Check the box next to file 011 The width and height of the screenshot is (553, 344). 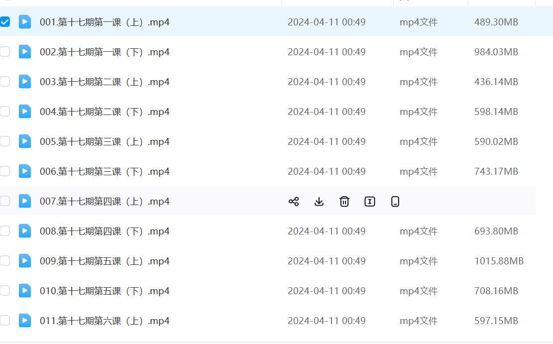(x=5, y=321)
